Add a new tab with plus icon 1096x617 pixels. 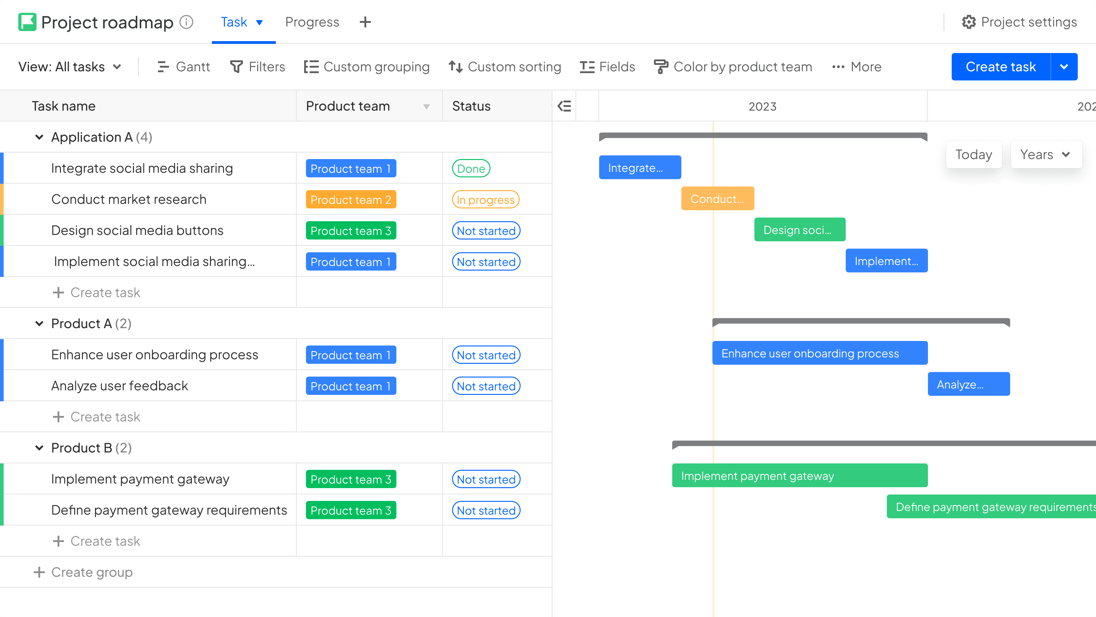pos(365,22)
